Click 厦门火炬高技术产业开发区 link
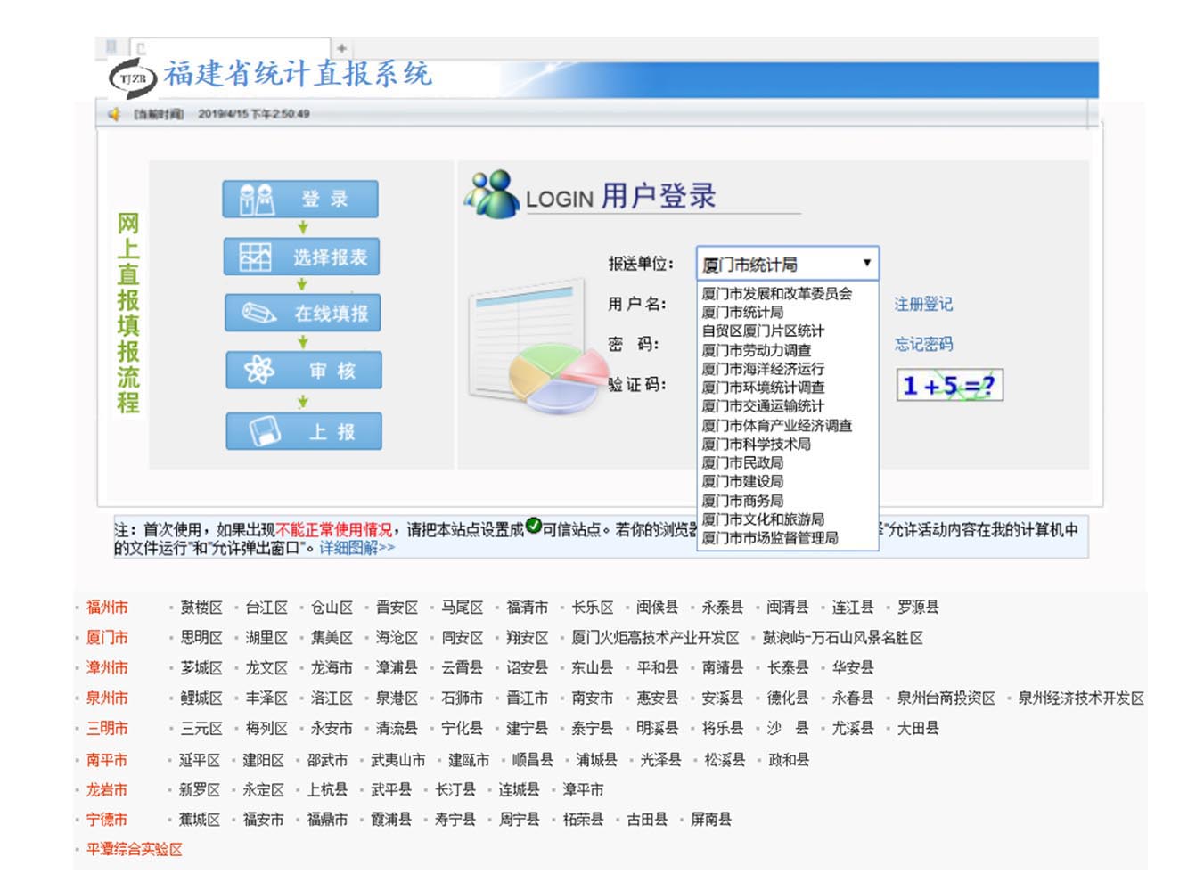The height and width of the screenshot is (882, 1204). tap(655, 638)
